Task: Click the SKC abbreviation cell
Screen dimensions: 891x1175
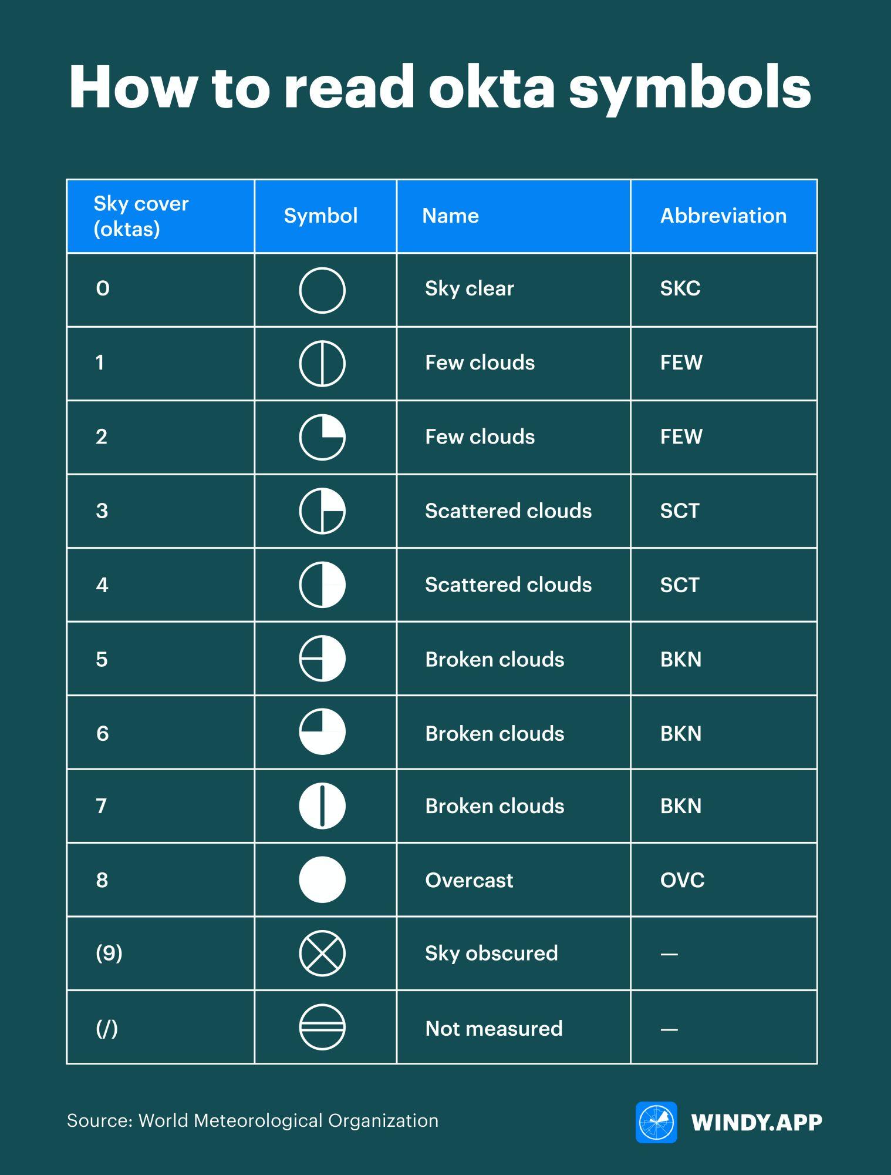Action: coord(680,288)
